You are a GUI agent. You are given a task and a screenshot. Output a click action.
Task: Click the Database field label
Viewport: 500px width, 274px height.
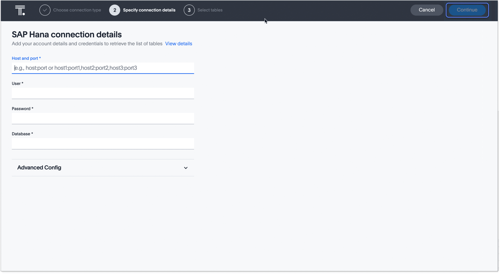22,134
